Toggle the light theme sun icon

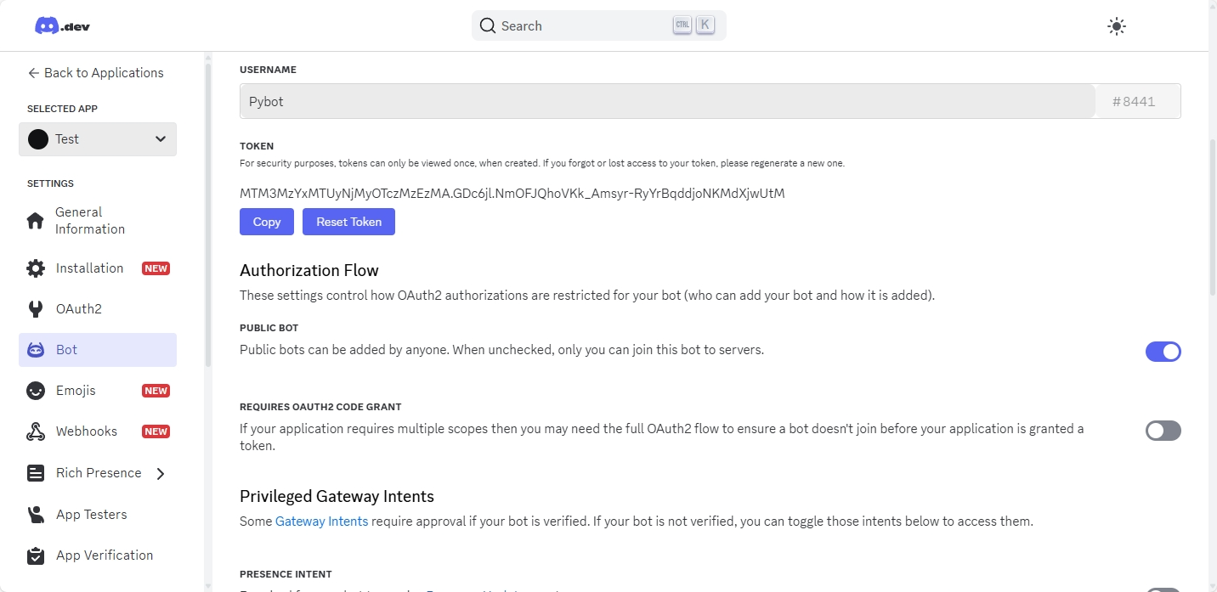(x=1117, y=26)
